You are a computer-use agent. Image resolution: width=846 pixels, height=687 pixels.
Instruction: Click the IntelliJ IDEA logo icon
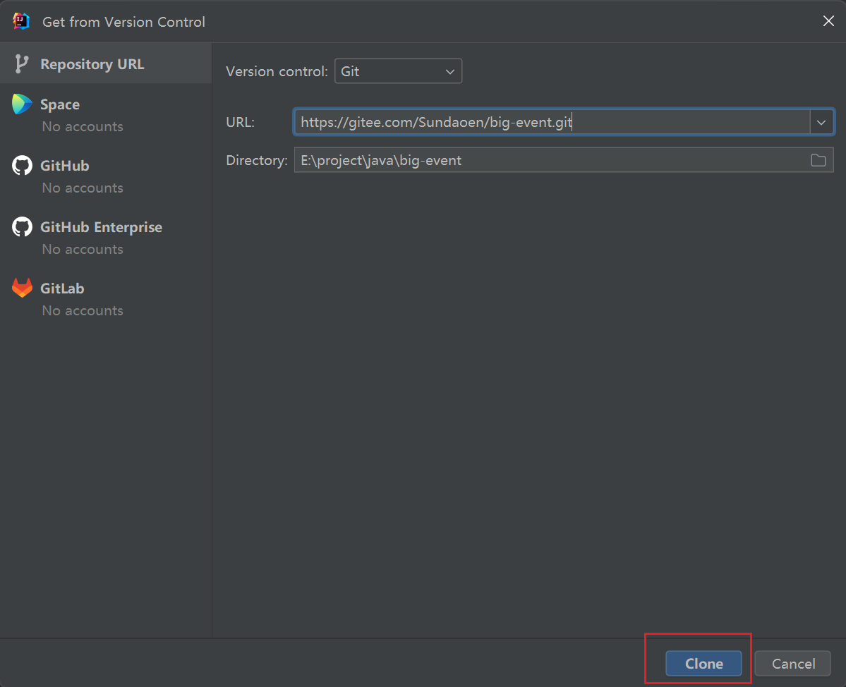(x=21, y=22)
